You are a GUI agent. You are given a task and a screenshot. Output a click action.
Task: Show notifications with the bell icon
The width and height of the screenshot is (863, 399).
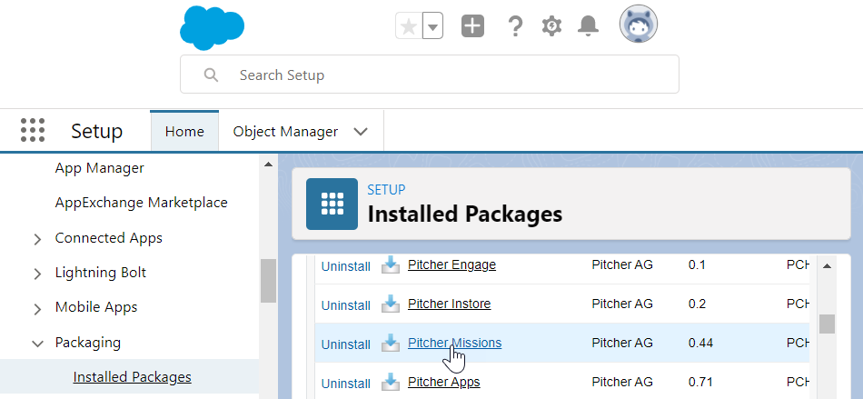click(x=589, y=26)
